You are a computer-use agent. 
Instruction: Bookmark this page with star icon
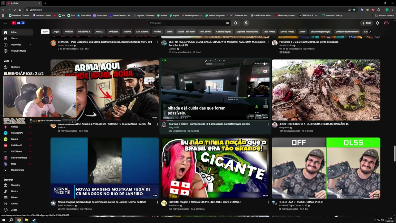[354, 10]
